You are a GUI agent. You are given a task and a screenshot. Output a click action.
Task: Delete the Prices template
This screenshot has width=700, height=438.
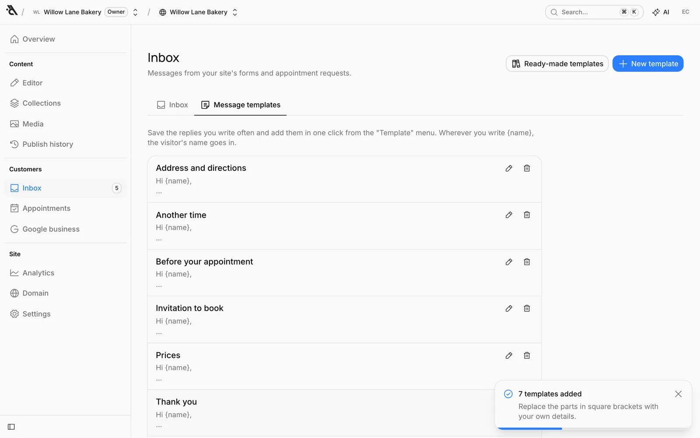[527, 356]
